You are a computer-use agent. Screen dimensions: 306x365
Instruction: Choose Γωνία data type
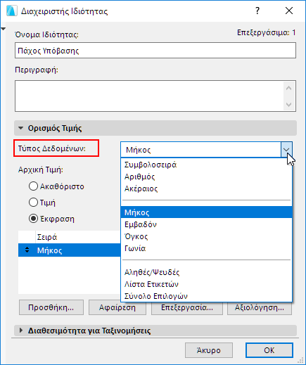pos(206,248)
